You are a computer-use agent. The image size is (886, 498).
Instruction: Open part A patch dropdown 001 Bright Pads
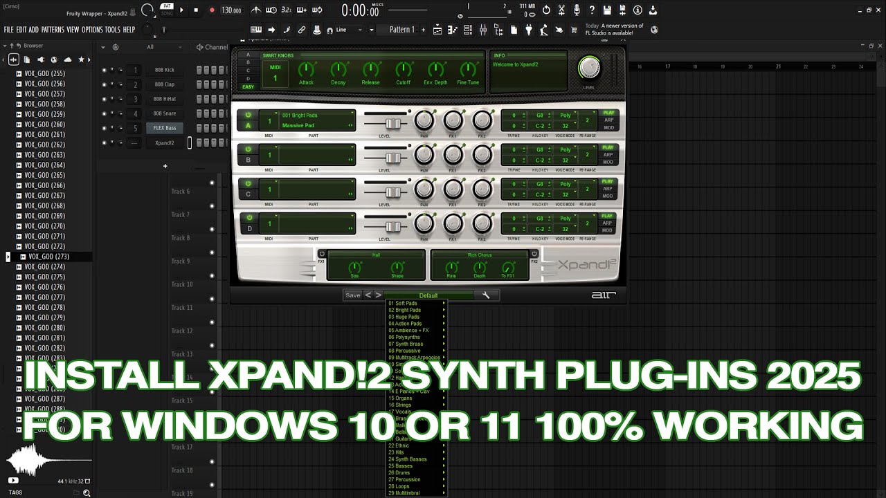(318, 115)
